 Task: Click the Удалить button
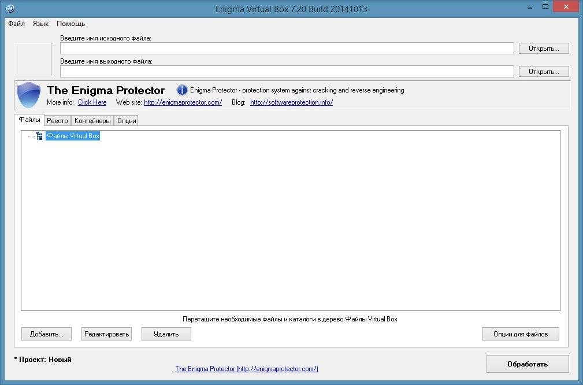pos(166,334)
